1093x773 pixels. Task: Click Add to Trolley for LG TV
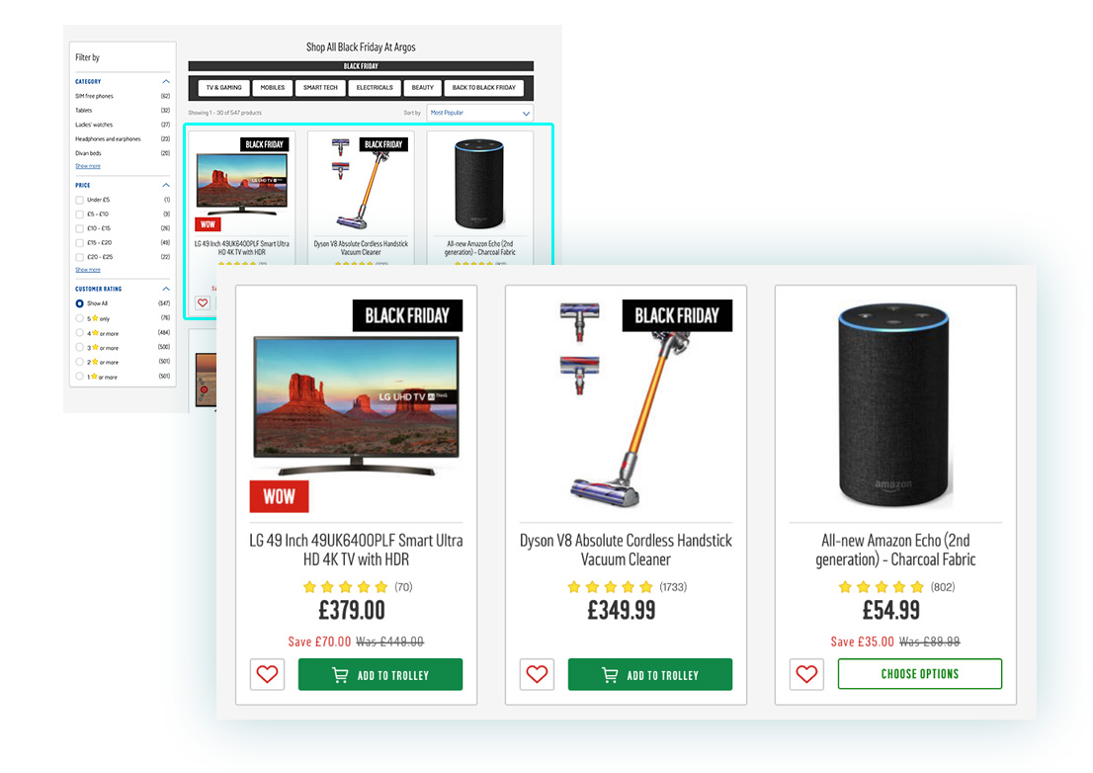click(x=380, y=675)
